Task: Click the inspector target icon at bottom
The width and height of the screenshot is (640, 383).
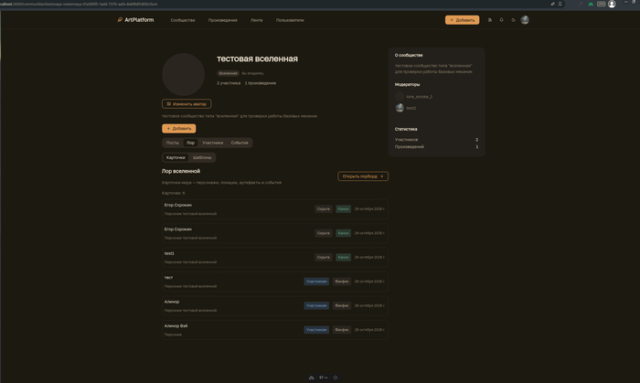Action: coord(336,378)
